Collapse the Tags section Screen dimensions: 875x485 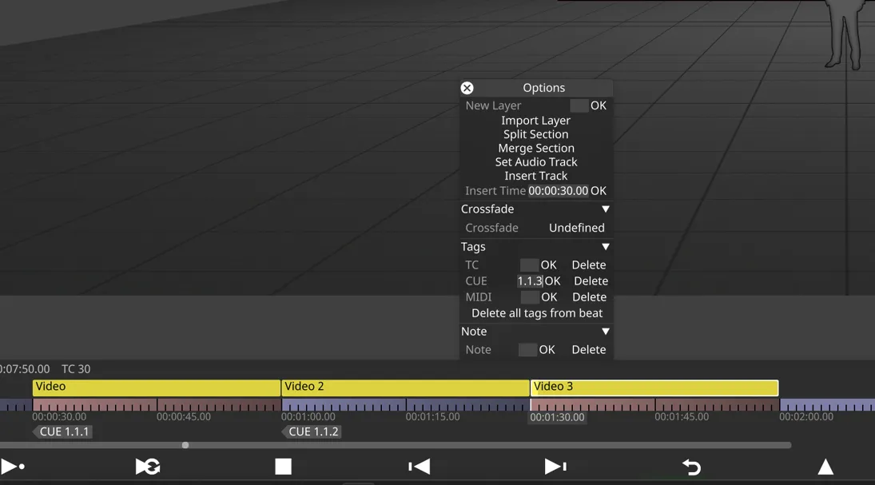[605, 247]
